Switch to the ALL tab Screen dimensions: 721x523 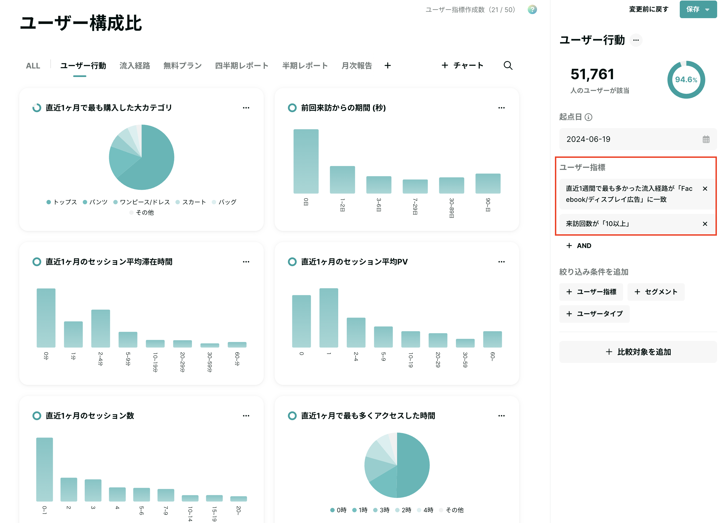click(x=33, y=66)
